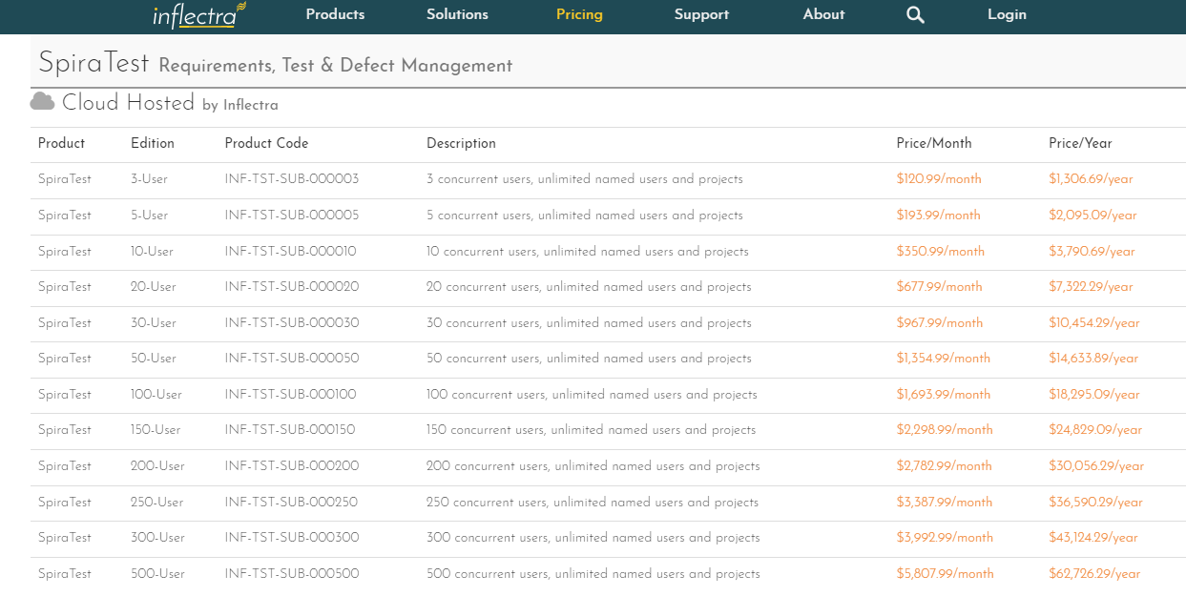Open the Solutions menu
The image size is (1186, 596).
point(457,14)
